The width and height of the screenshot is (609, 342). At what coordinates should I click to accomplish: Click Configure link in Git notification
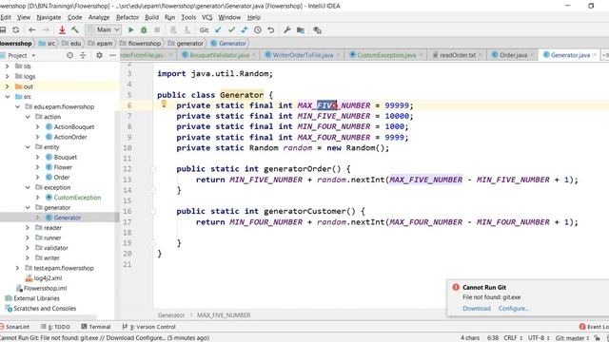point(514,309)
